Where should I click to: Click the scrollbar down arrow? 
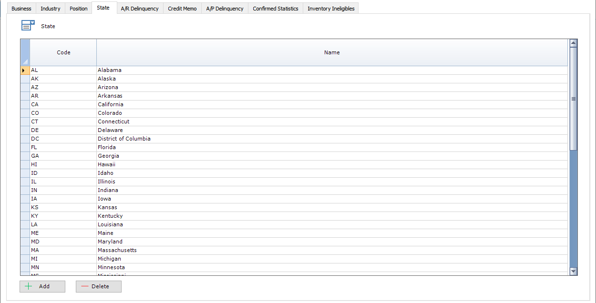click(x=574, y=271)
